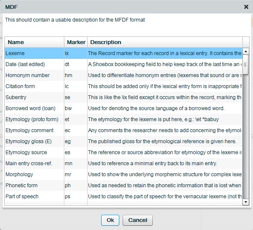Image resolution: width=253 pixels, height=230 pixels.
Task: Click the 'et' marker cell
Action: 76,119
